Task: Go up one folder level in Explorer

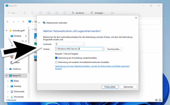Action: [x=23, y=22]
